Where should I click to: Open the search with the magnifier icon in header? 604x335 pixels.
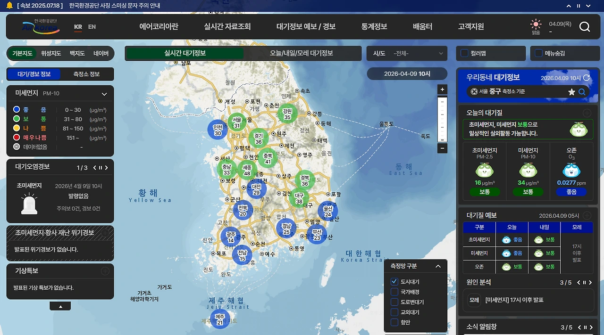coord(585,27)
